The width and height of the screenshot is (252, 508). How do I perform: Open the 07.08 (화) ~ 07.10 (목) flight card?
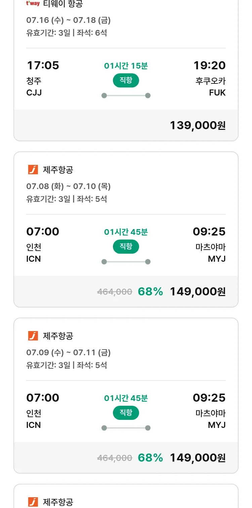pos(126,229)
